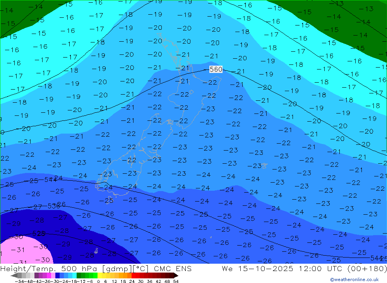Screen dimensions: 387x283
Task: Click the dark navy blue legend swatch
Action: point(58,275)
